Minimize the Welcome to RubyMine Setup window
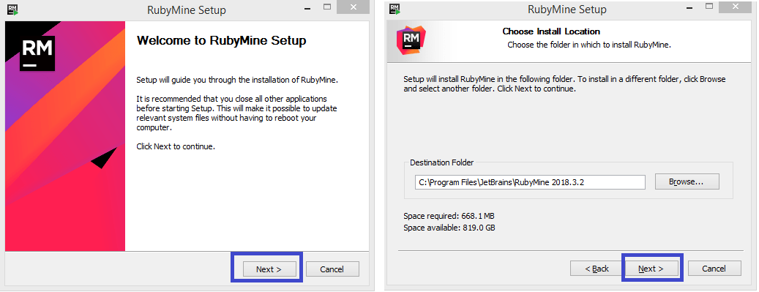Screen dimensions: 759x292 307,8
